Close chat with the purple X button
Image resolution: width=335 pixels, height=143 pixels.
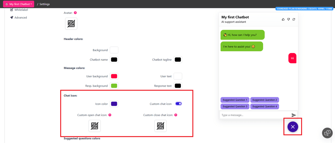293,127
